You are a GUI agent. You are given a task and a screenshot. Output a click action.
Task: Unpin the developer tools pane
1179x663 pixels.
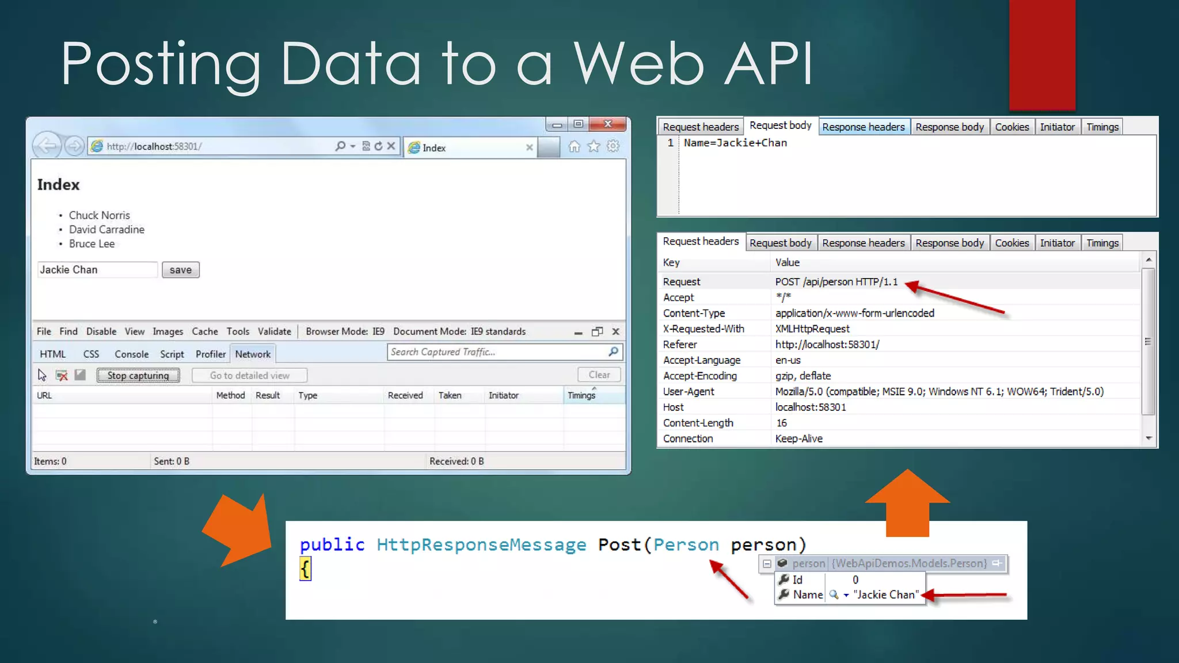pos(597,331)
